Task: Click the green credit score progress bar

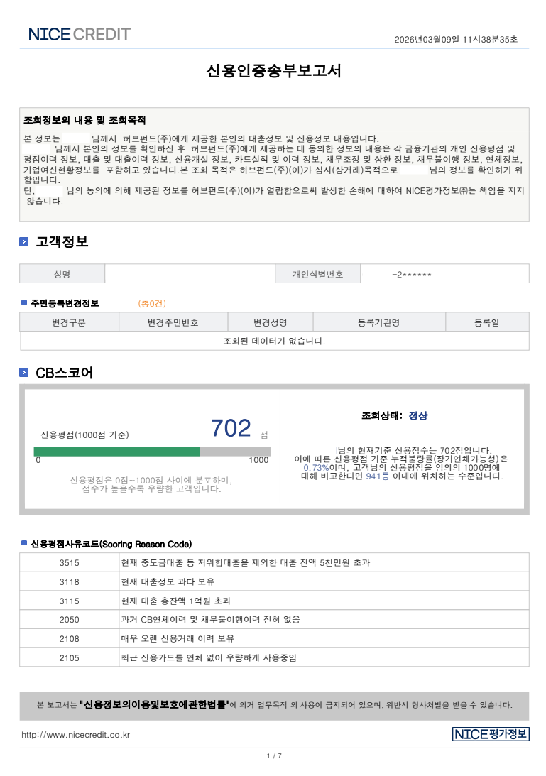Action: tap(117, 452)
